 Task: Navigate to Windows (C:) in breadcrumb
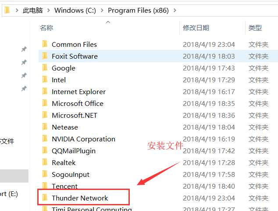pos(75,10)
